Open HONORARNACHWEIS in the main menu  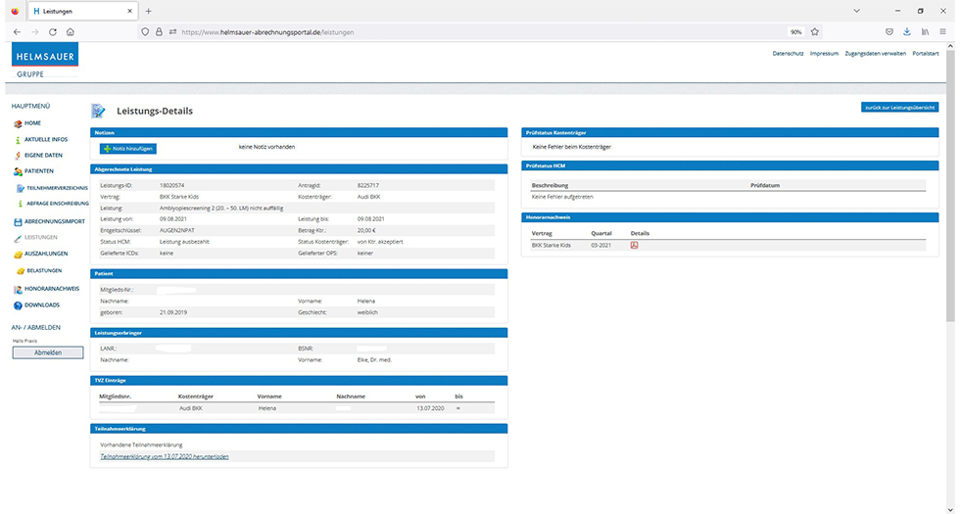click(52, 289)
